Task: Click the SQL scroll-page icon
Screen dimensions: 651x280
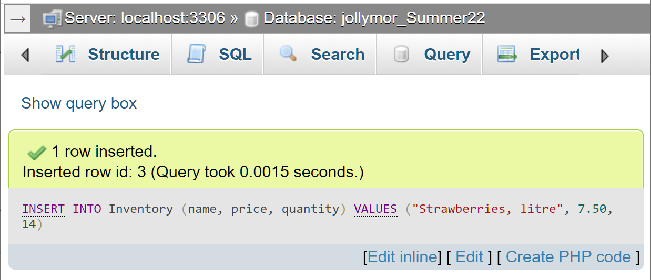Action: click(196, 55)
